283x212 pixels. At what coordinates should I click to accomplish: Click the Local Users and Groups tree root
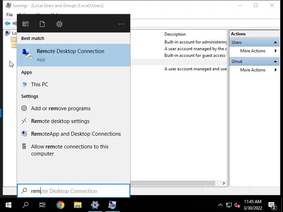coord(11,33)
